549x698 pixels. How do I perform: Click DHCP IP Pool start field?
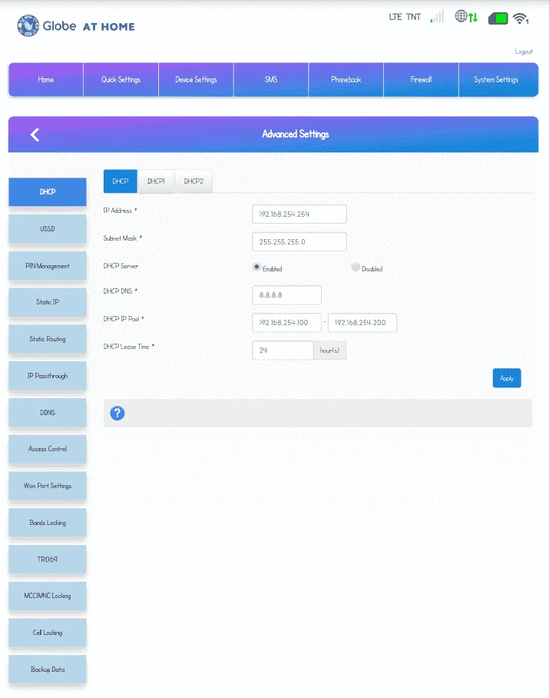(x=286, y=323)
